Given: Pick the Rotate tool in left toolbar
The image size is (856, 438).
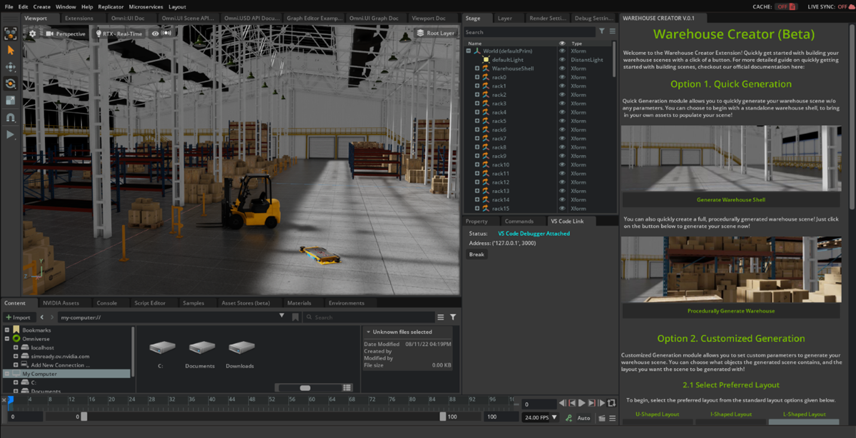Looking at the screenshot, I should (10, 84).
